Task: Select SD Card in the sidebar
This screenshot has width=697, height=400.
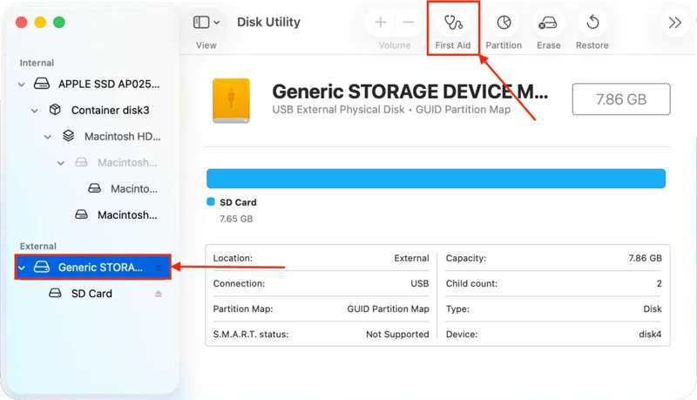Action: (x=91, y=294)
